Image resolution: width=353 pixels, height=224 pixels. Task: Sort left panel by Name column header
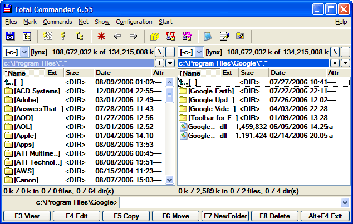pyautogui.click(x=24, y=73)
